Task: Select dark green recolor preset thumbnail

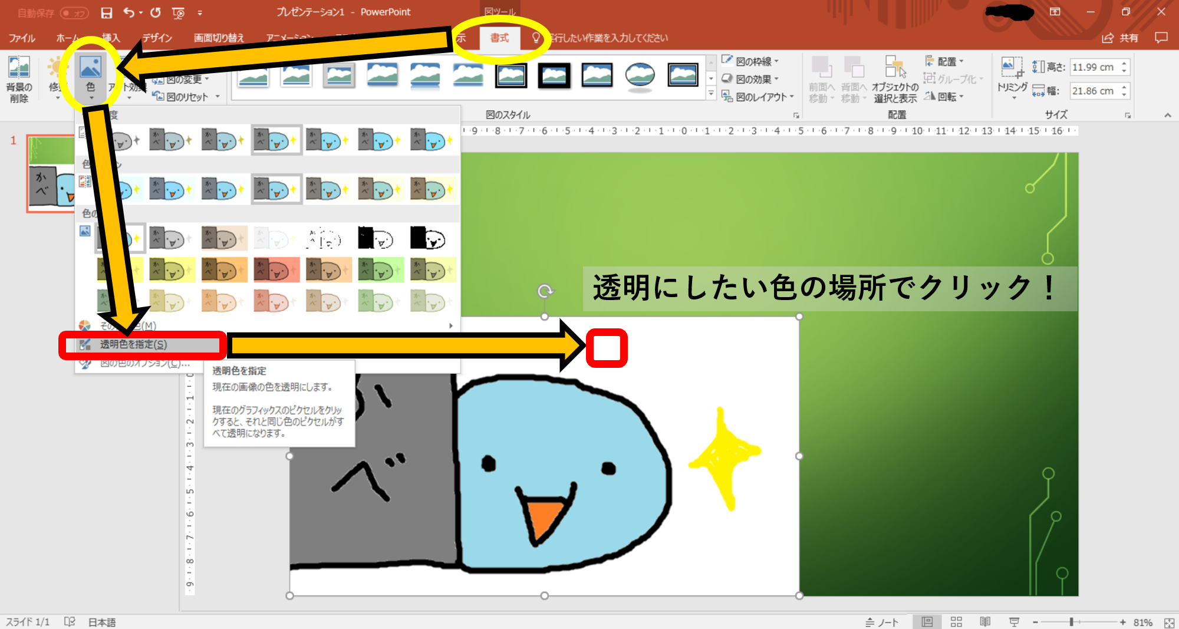Action: (x=381, y=270)
